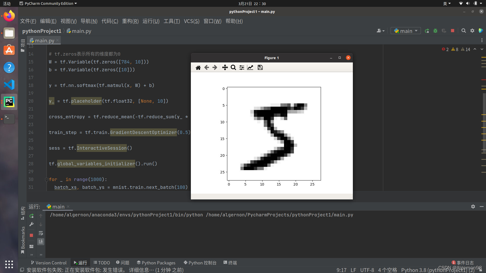Open the user account dropdown in toolbar
Screen dimensions: 486x273
click(381, 31)
